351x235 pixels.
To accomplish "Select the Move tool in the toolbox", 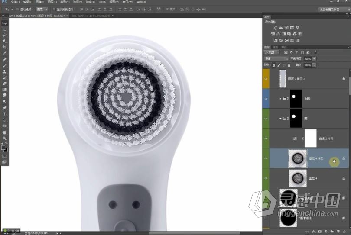I will point(4,23).
